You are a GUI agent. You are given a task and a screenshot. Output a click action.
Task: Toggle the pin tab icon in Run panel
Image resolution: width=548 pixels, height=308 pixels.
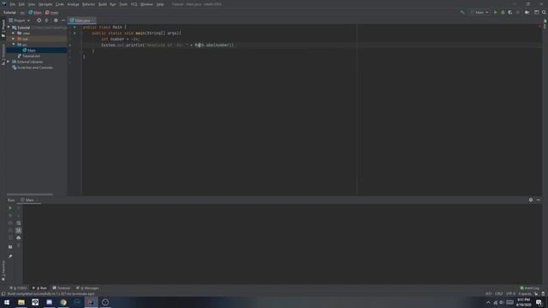[x=10, y=257]
